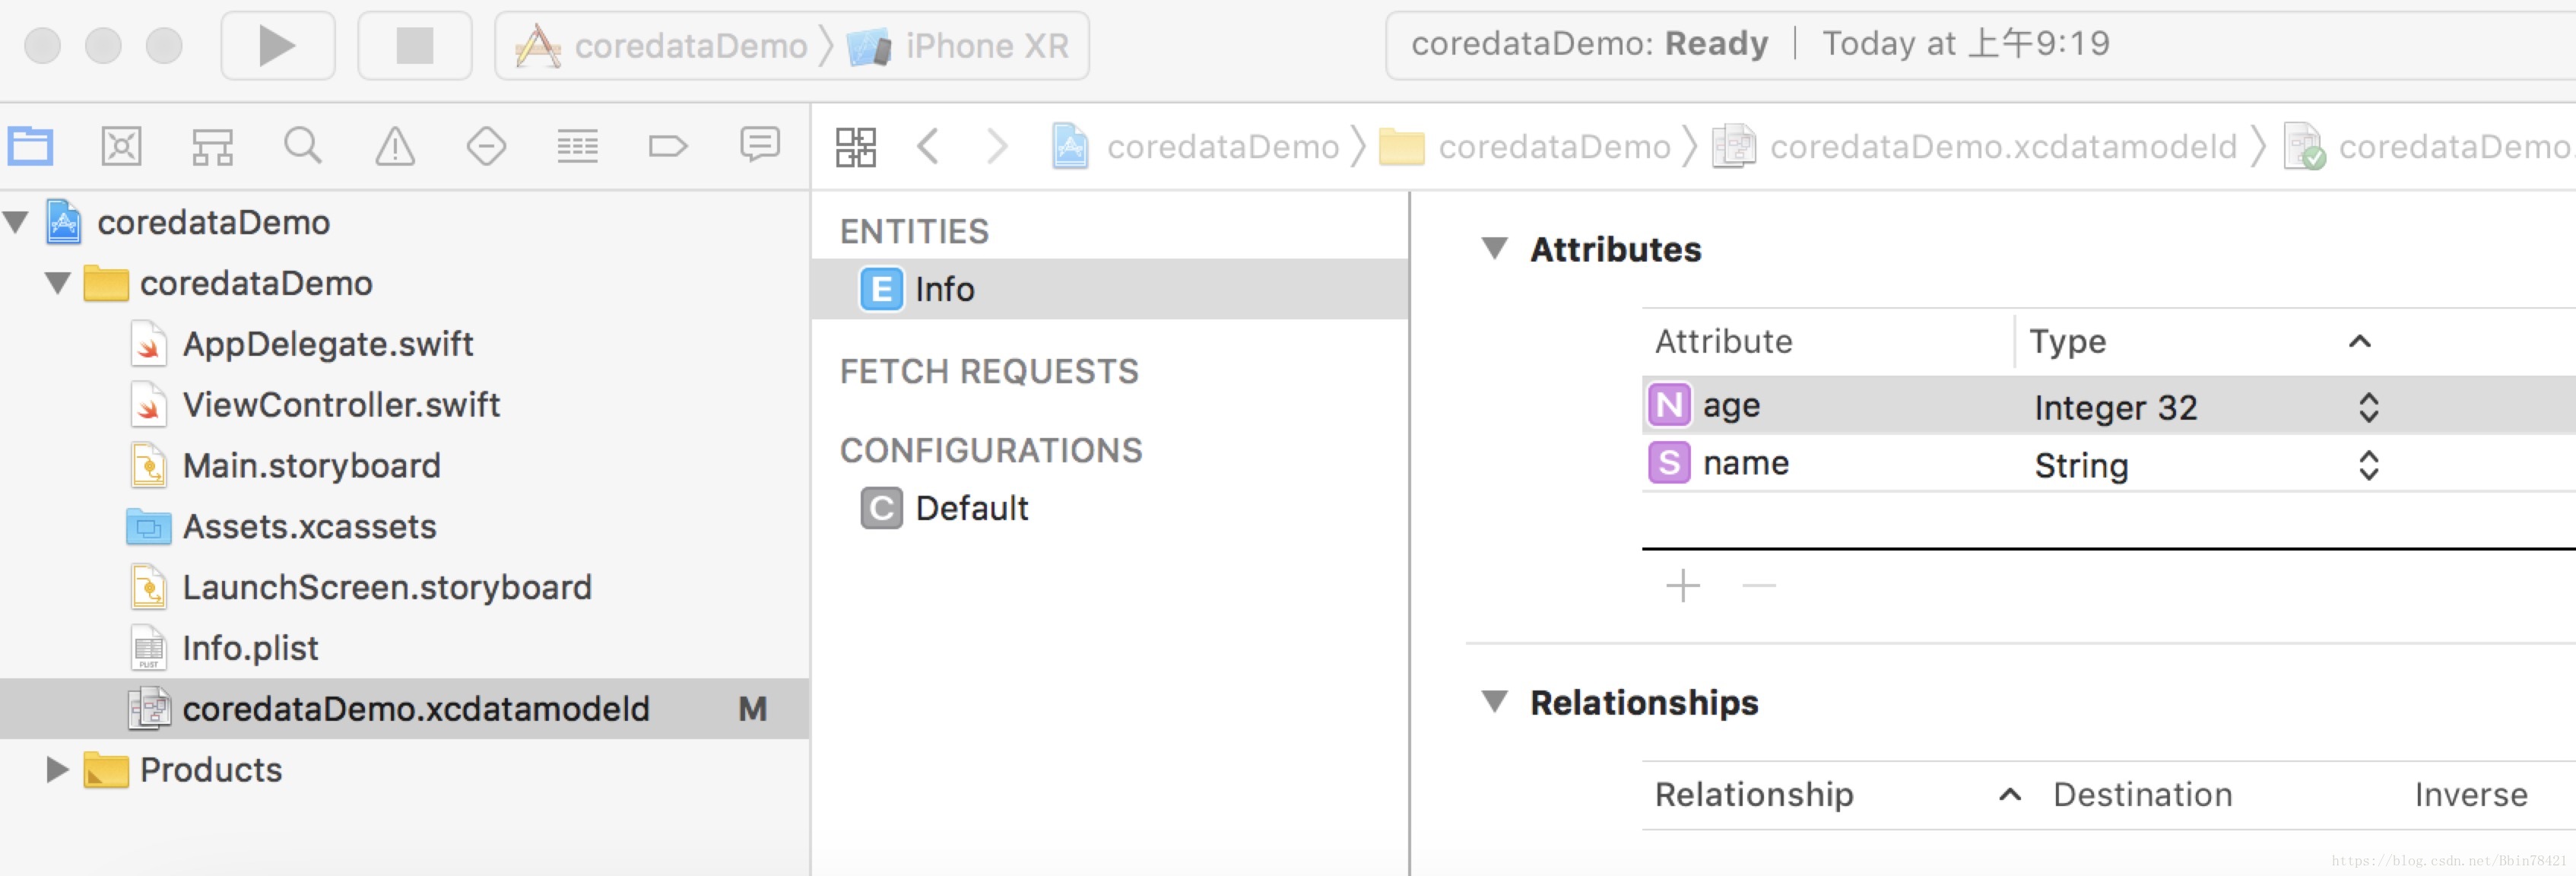Image resolution: width=2576 pixels, height=876 pixels.
Task: Open LaunchScreen.storyboard
Action: [361, 588]
